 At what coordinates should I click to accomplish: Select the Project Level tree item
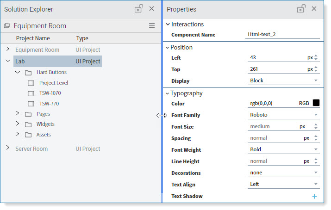click(x=54, y=83)
